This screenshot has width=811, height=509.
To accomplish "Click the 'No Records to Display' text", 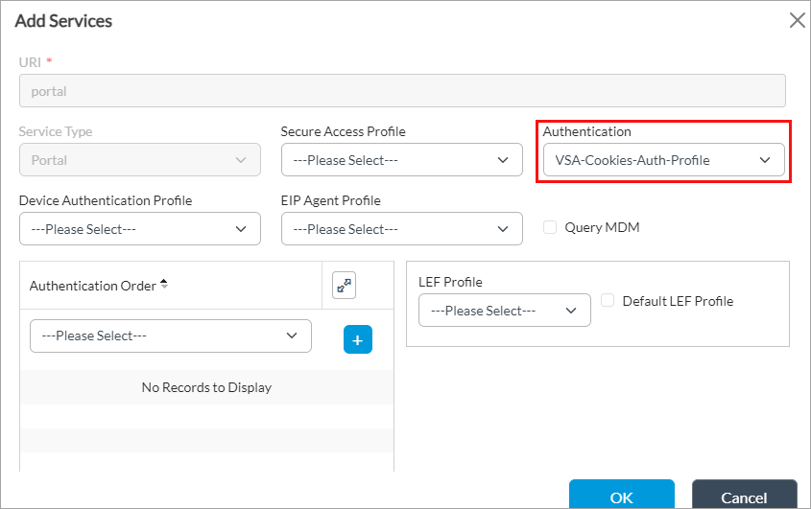I will click(x=206, y=387).
